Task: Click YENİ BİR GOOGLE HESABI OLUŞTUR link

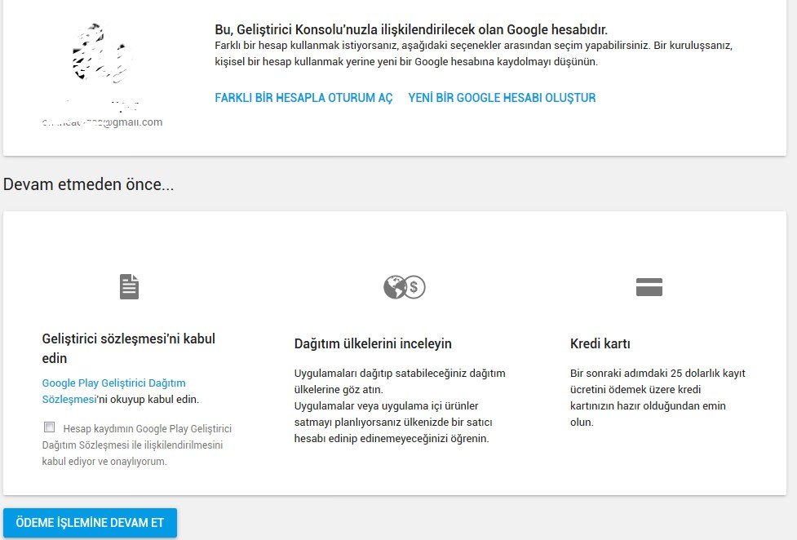Action: coord(502,98)
